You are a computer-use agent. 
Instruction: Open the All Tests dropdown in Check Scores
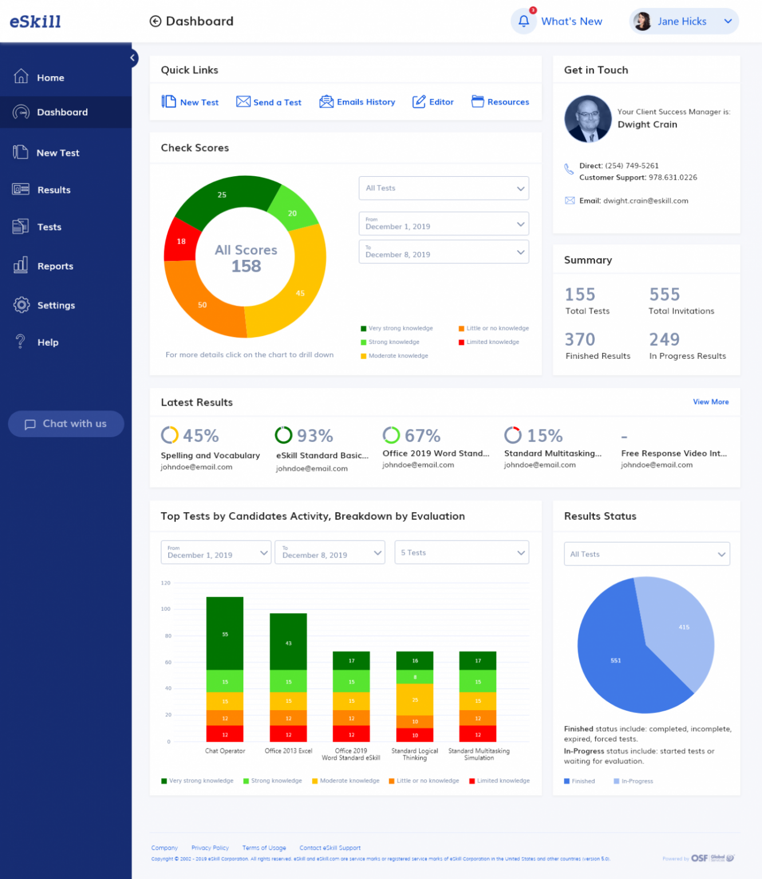(443, 188)
